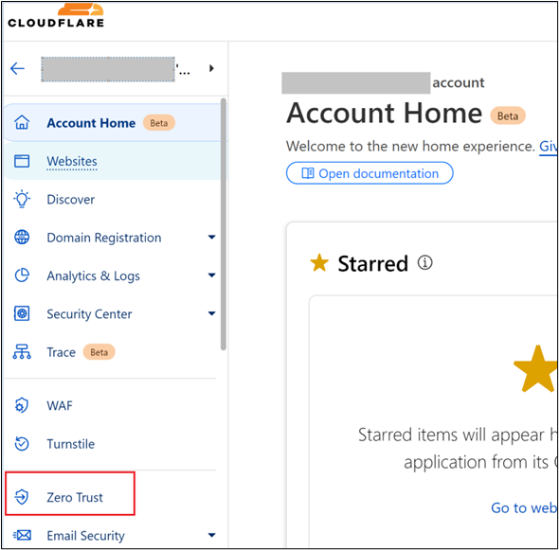This screenshot has height=550, width=559.
Task: Click the feedback link after home experience text
Action: (548, 147)
